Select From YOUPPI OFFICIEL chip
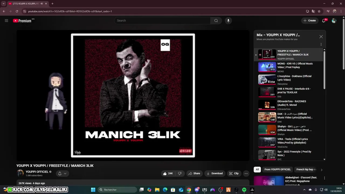Image resolution: width=345 pixels, height=194 pixels. click(x=278, y=169)
